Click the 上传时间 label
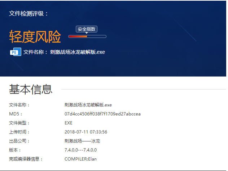The height and width of the screenshot is (171, 228). [19, 132]
